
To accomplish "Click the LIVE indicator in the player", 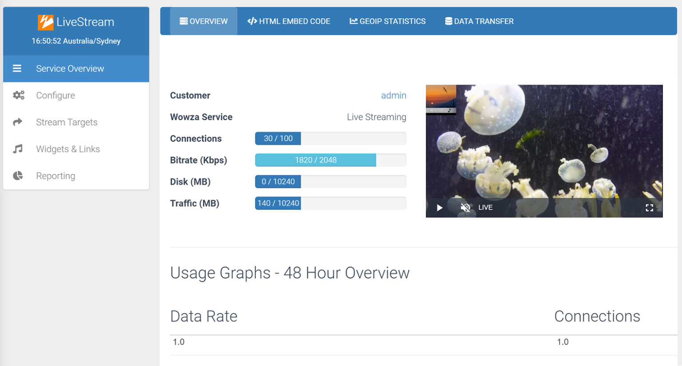I will pos(485,208).
